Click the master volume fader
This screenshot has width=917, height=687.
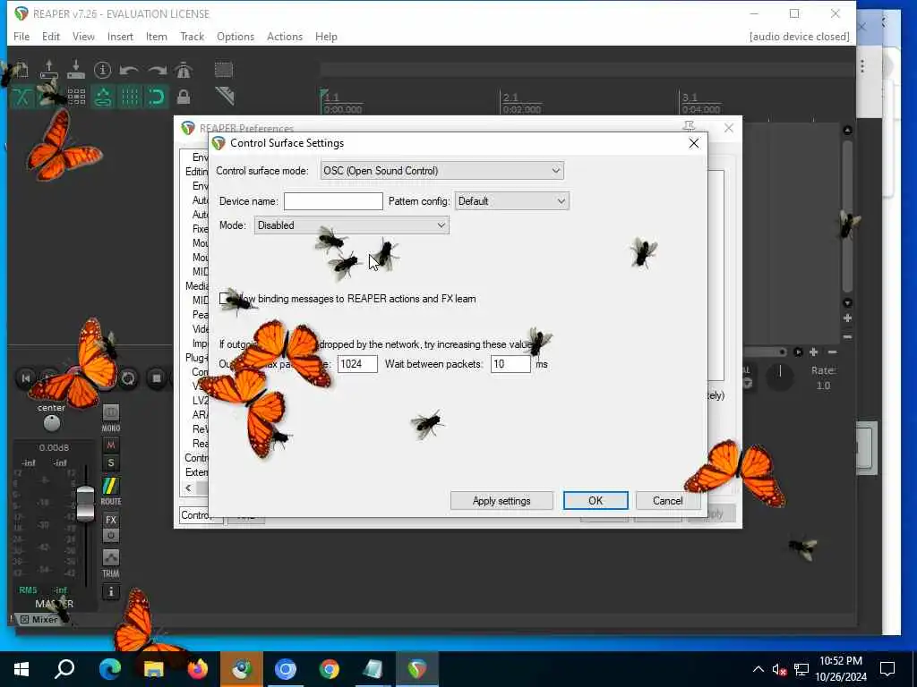click(x=85, y=503)
